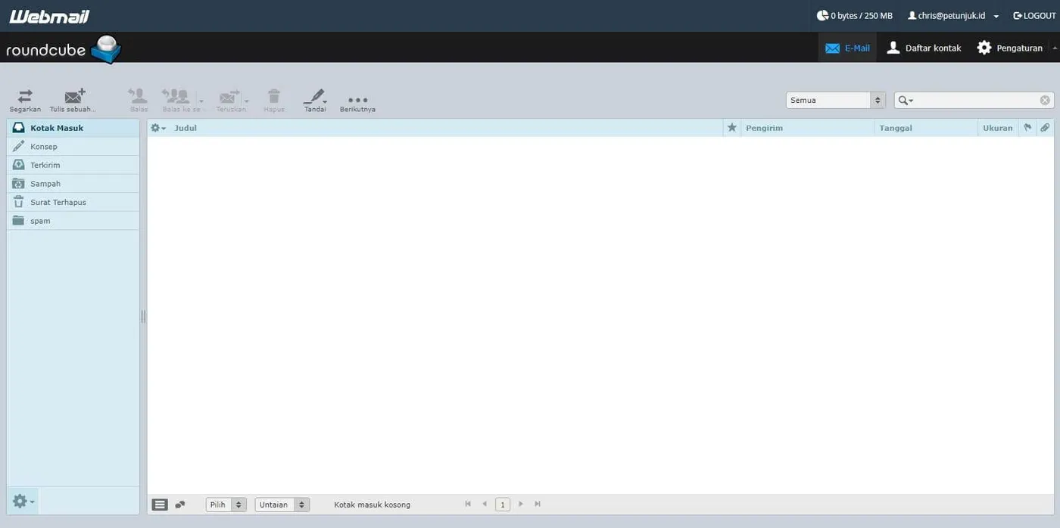This screenshot has width=1060, height=528.
Task: Sort by the star flag column
Action: [x=731, y=128]
